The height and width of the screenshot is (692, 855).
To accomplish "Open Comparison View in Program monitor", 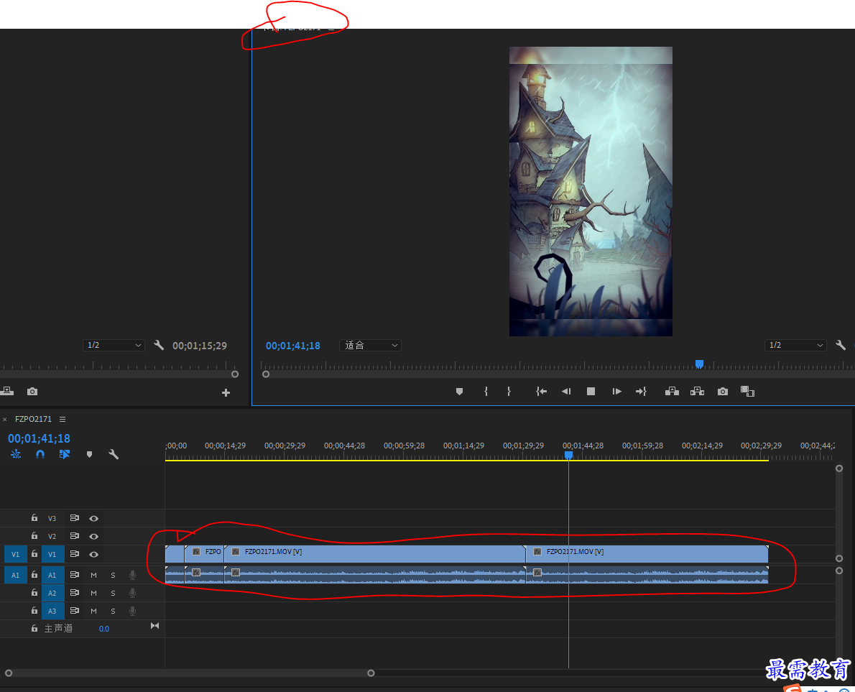I will click(x=747, y=392).
